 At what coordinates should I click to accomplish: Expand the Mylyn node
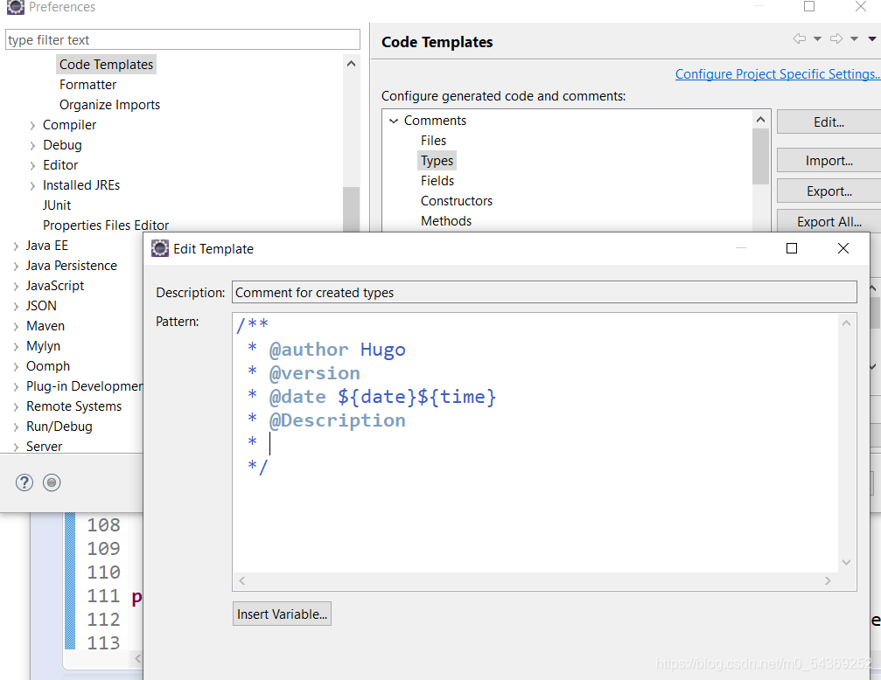coord(16,347)
